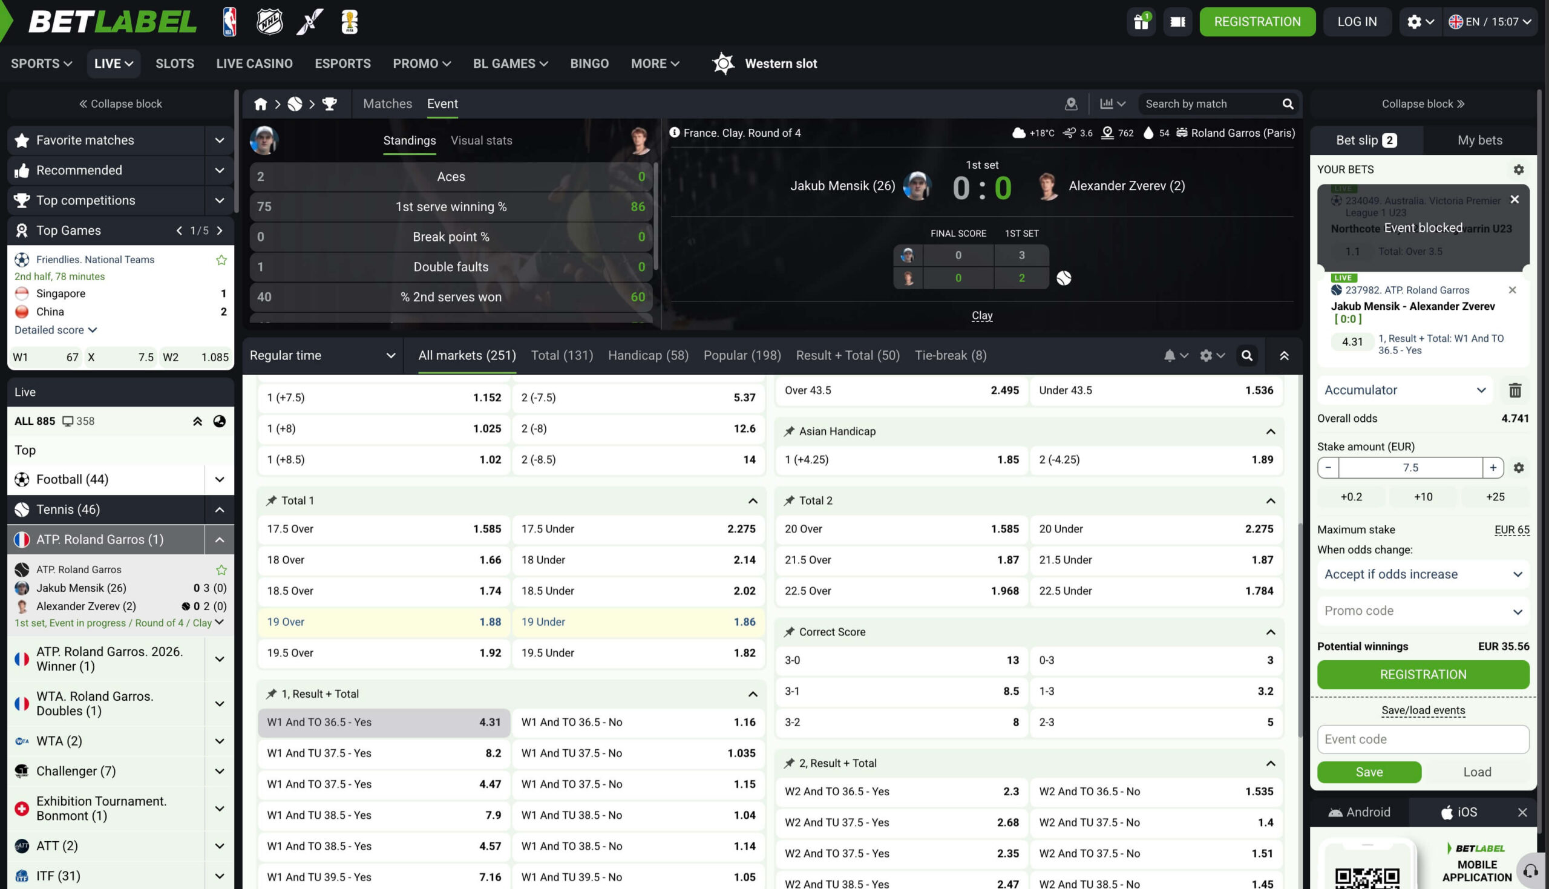Add +10 to the stake

(x=1423, y=497)
